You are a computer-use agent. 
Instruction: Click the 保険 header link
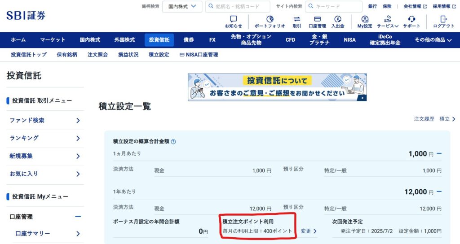tap(387, 6)
